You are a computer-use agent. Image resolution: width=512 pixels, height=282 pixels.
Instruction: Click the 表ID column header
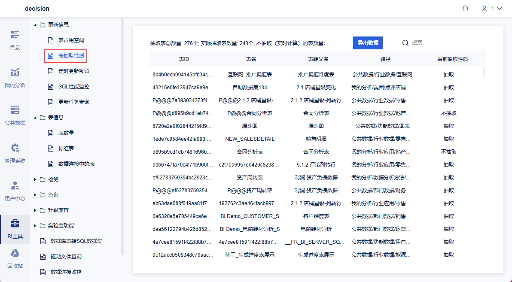(x=184, y=59)
